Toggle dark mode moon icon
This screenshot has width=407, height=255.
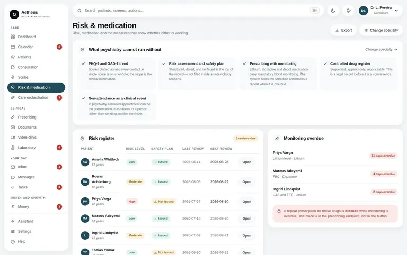[333, 11]
